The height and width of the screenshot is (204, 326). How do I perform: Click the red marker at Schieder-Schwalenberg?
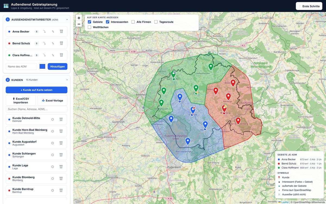[238, 120]
